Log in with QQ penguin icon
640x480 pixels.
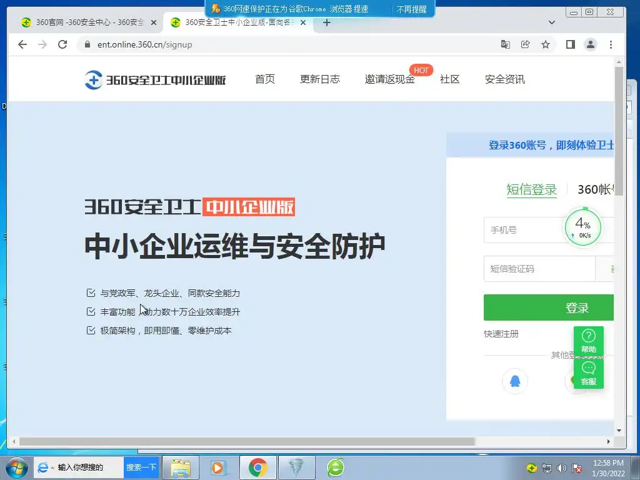click(515, 381)
